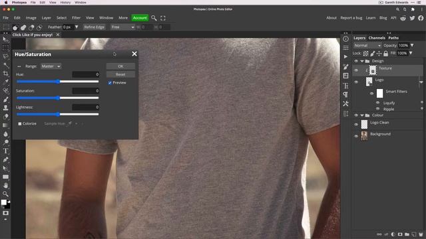Open the Image menu

(x=31, y=18)
